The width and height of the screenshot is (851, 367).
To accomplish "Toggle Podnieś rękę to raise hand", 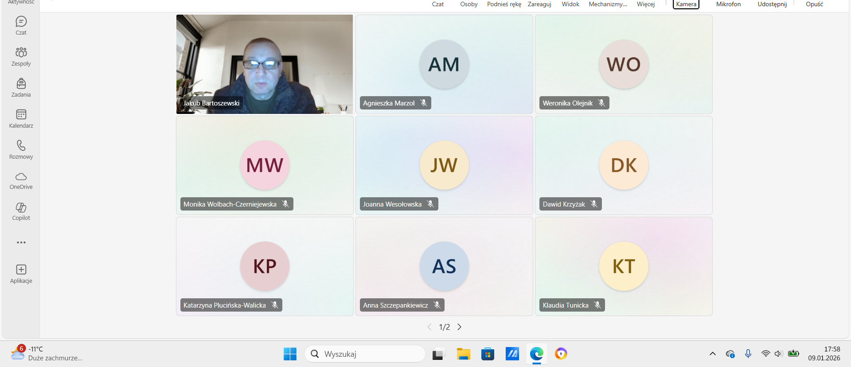I will tap(504, 4).
